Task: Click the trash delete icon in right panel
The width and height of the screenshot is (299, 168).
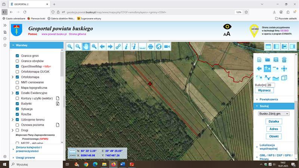Action: point(284,60)
